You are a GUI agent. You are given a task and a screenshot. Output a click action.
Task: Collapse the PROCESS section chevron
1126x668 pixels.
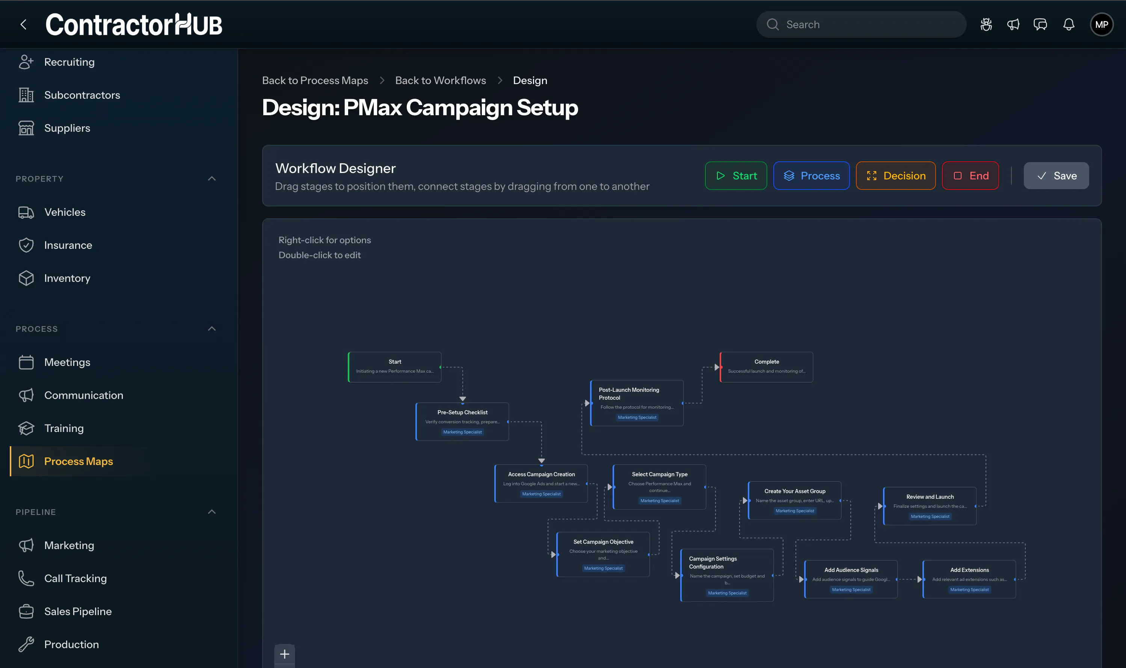[x=212, y=329]
